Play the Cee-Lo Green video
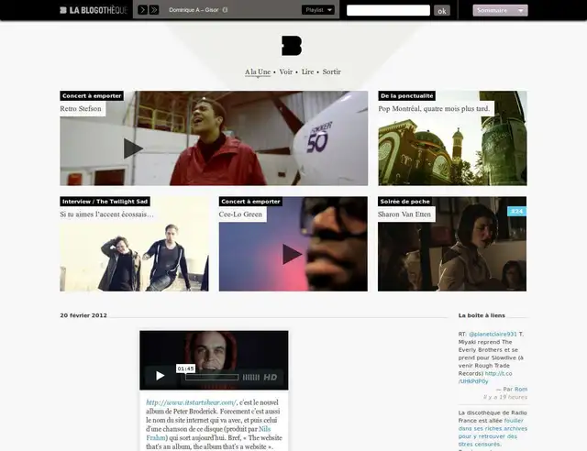This screenshot has width=587, height=451. [293, 254]
